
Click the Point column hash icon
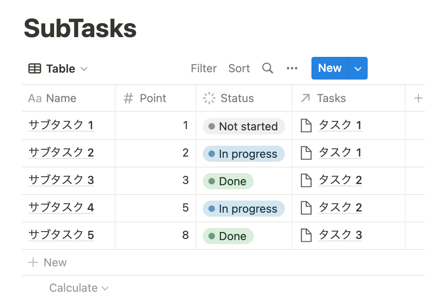128,98
